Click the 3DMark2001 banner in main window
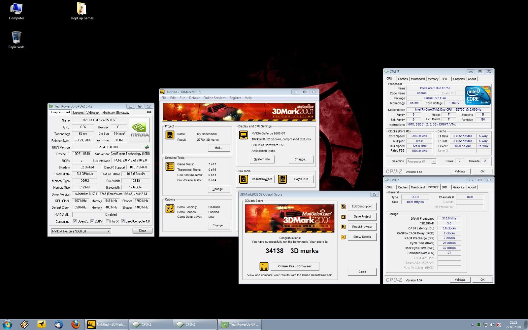528x330 pixels. click(x=239, y=112)
